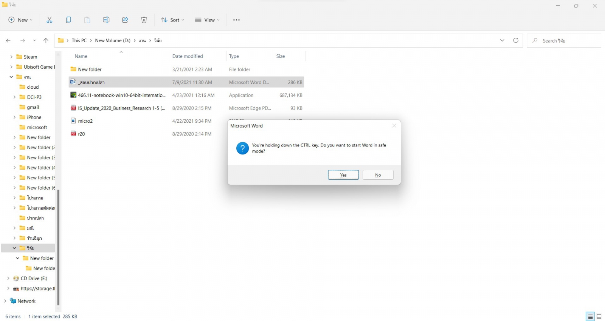Image resolution: width=605 pixels, height=321 pixels.
Task: Expand the Network node
Action: pyautogui.click(x=5, y=301)
